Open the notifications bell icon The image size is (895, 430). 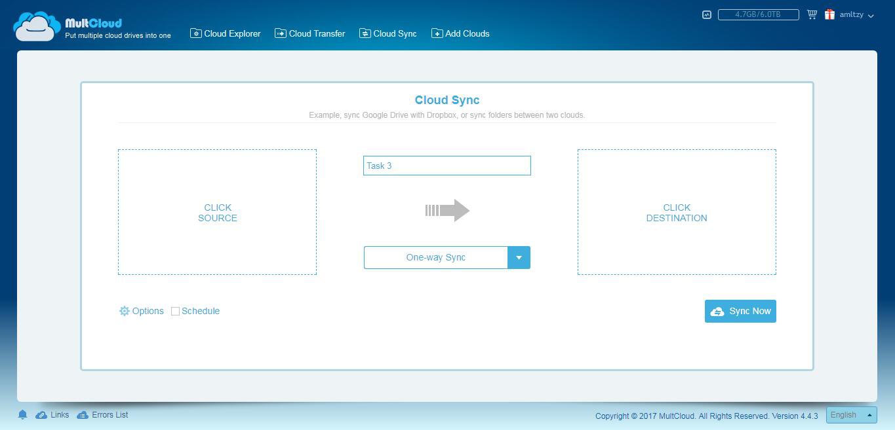[22, 415]
